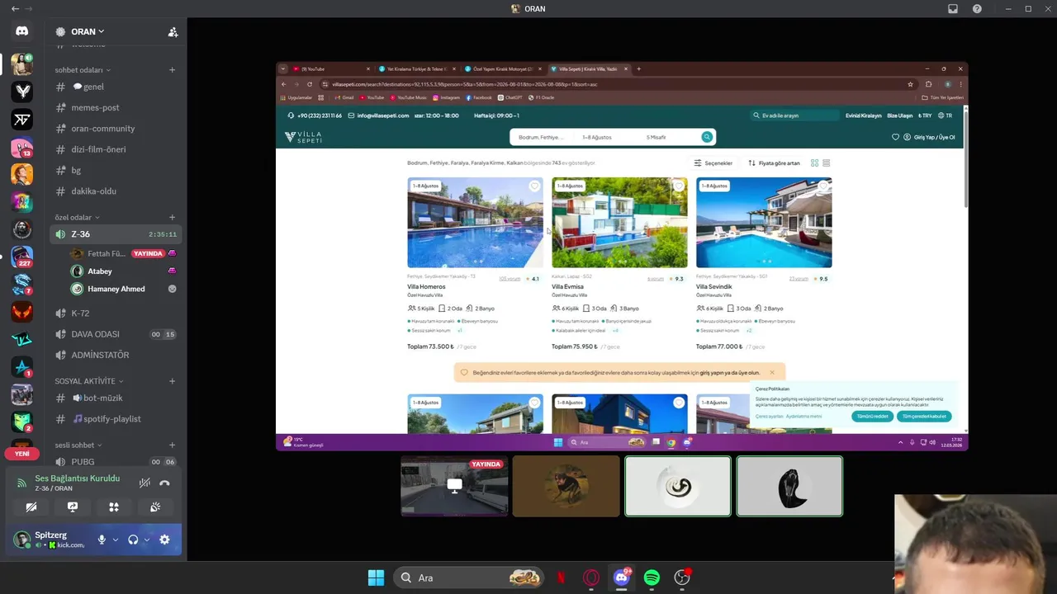Select user Atabey in Z-36 channel
The width and height of the screenshot is (1057, 594).
pyautogui.click(x=124, y=271)
